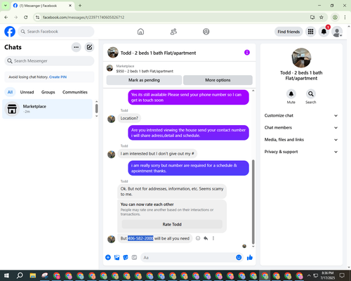Go to Home feed icon

pos(140,32)
